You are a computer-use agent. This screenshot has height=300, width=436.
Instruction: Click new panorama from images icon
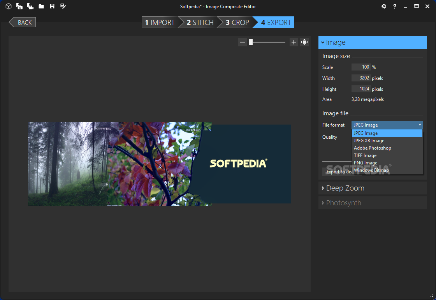19,6
